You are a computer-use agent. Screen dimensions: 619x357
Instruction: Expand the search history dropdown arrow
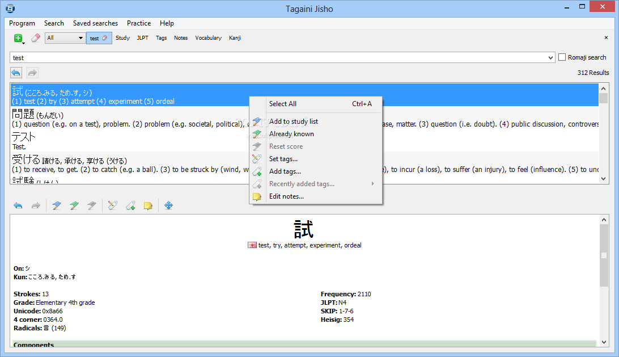point(551,58)
